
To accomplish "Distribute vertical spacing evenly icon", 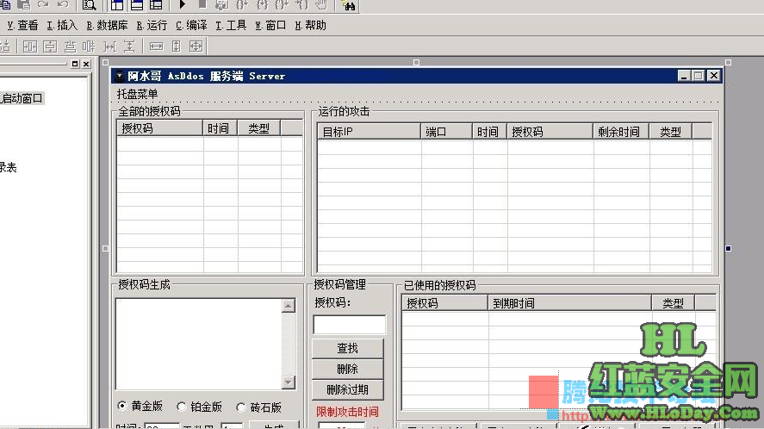I will 129,47.
